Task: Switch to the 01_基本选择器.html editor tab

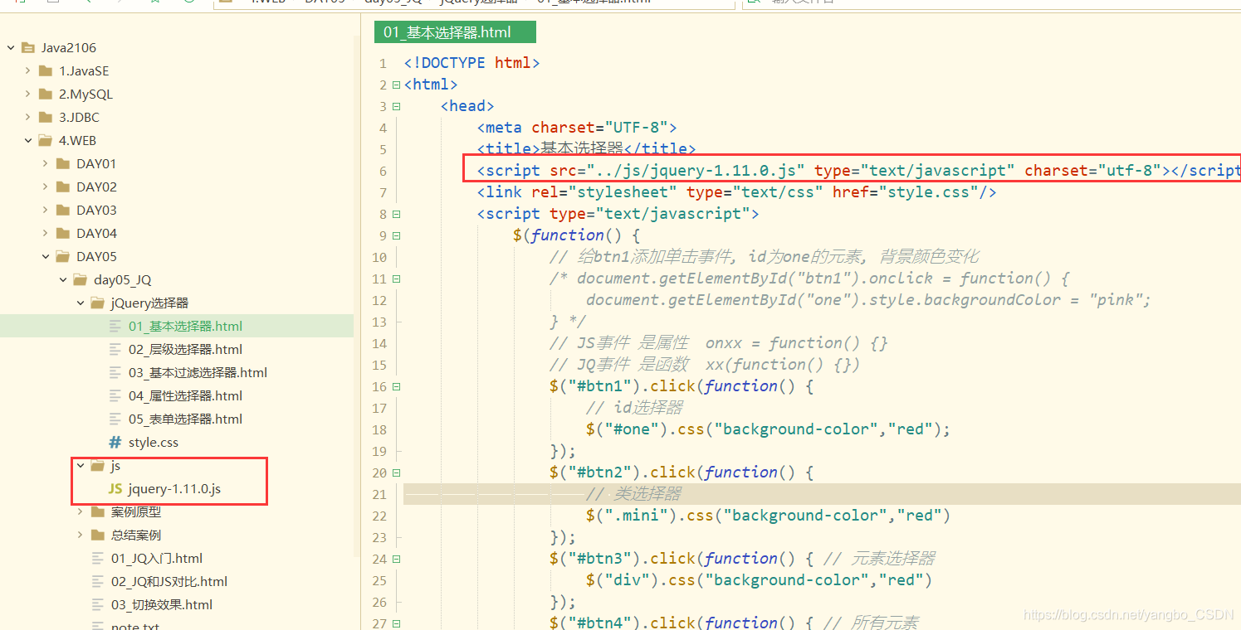Action: pos(455,33)
